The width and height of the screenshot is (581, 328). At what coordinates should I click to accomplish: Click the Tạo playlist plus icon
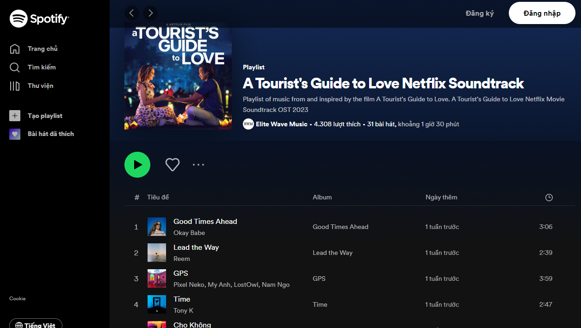coord(15,116)
